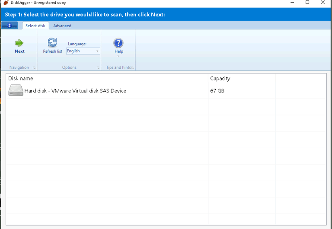Click the small help button left of tabs

[x=10, y=25]
